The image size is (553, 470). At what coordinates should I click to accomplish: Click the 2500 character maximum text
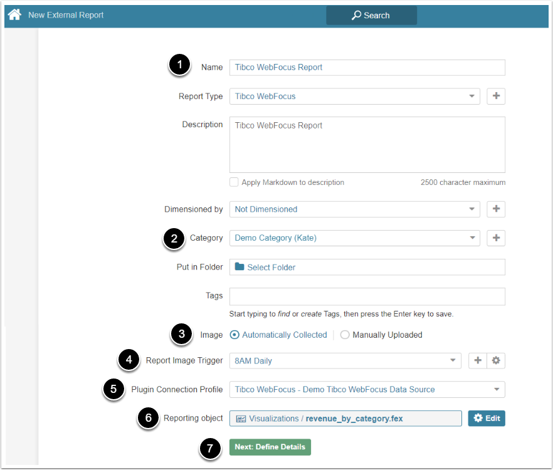click(463, 182)
